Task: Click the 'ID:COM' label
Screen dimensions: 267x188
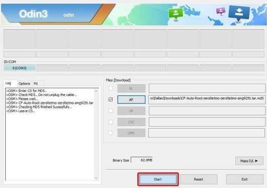Action: pos(10,62)
